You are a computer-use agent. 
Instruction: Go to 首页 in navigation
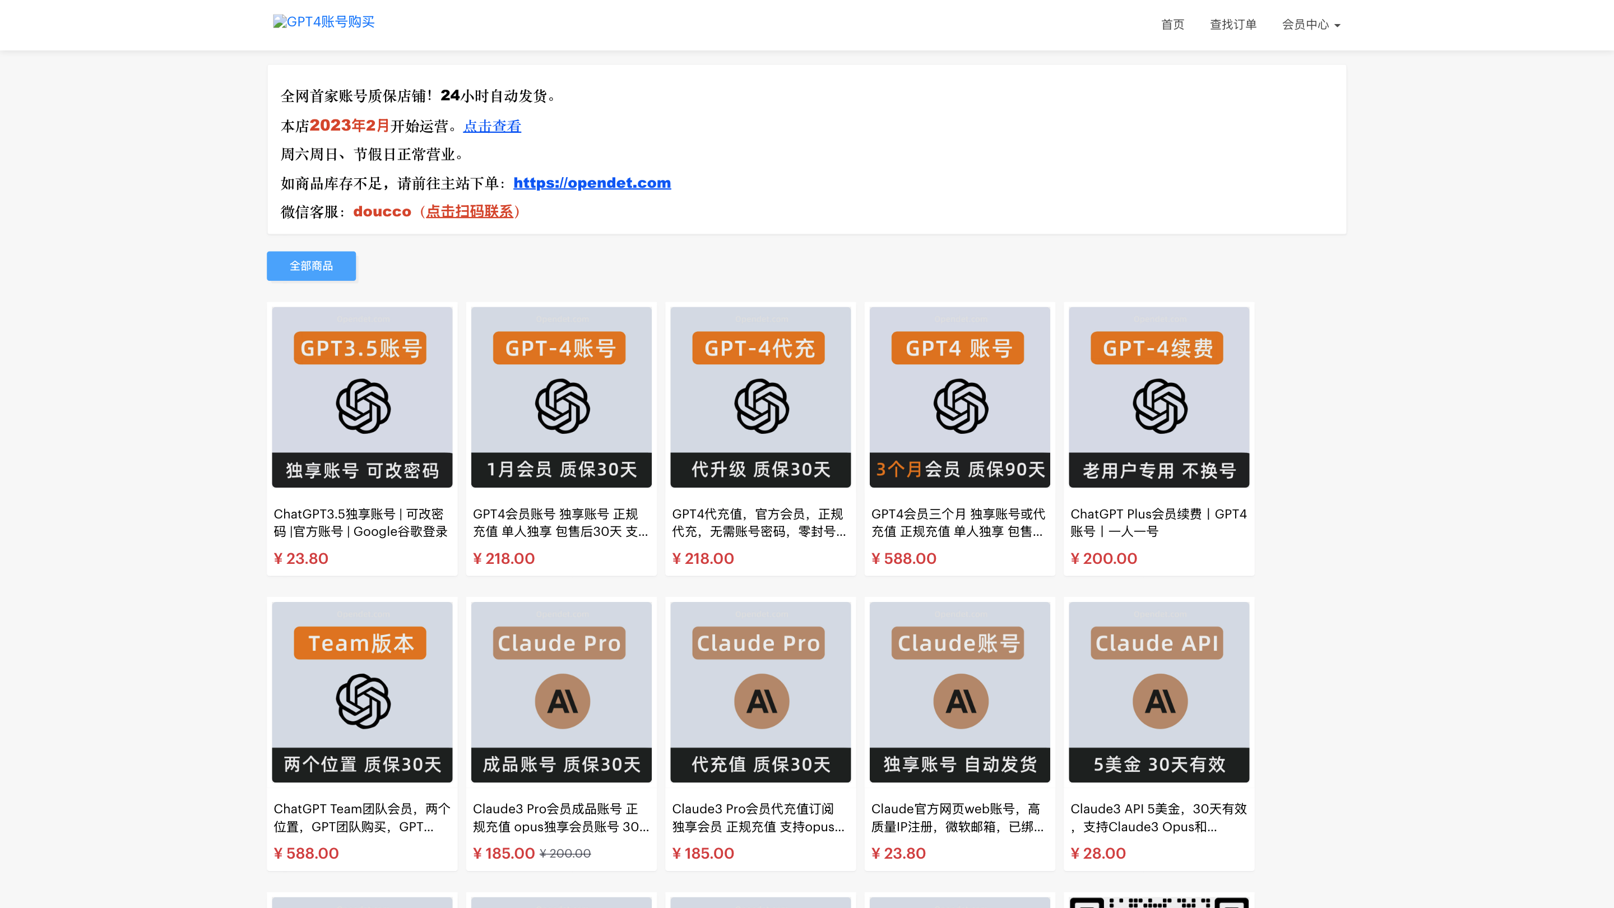(1172, 25)
